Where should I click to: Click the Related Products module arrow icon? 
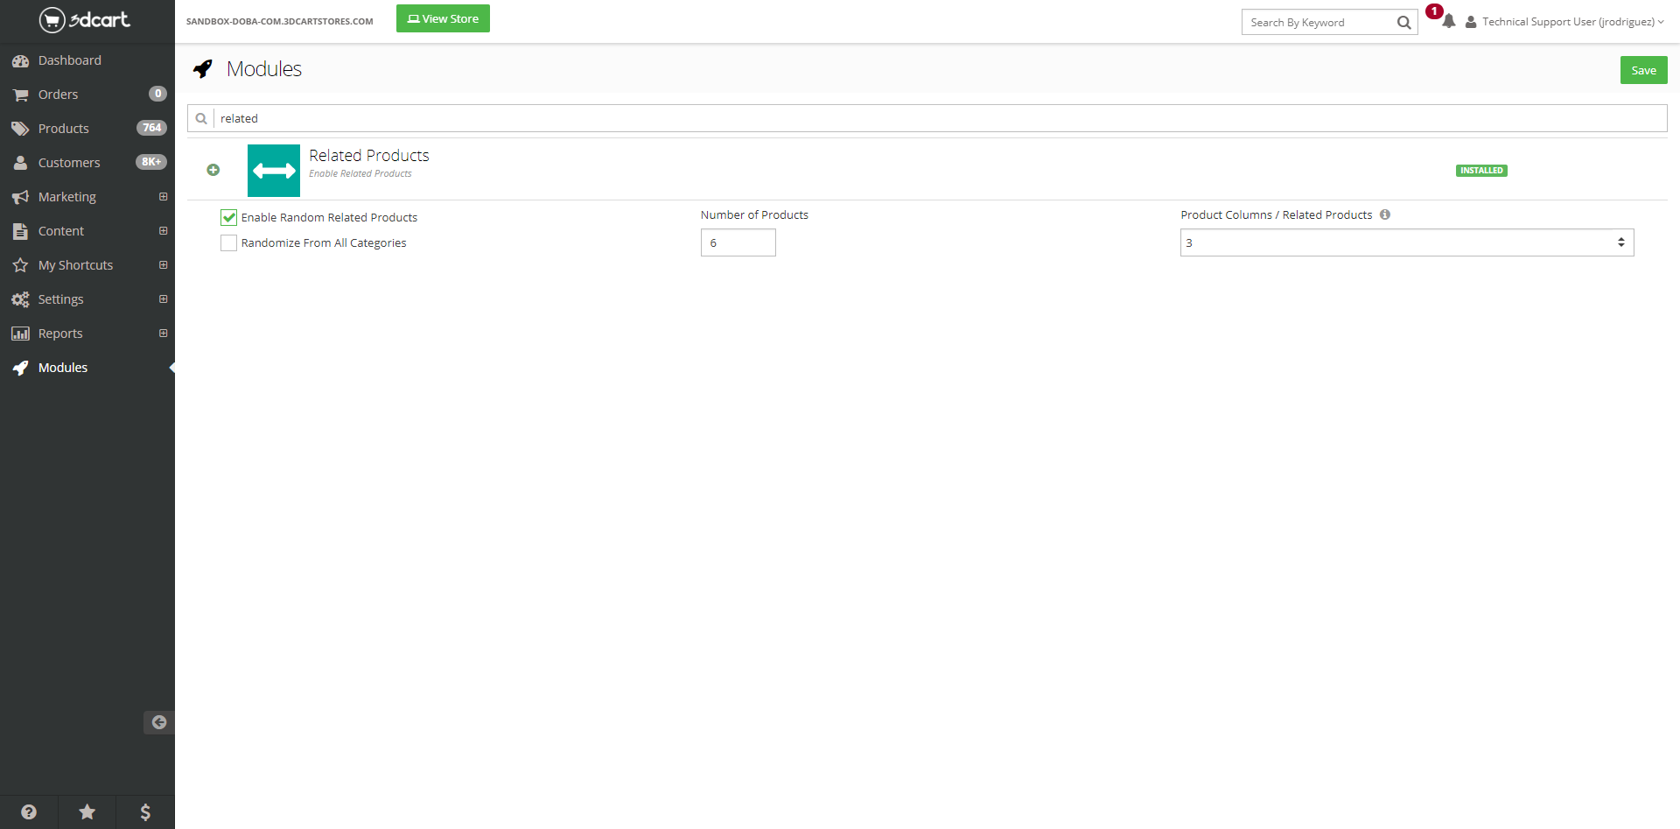(274, 171)
